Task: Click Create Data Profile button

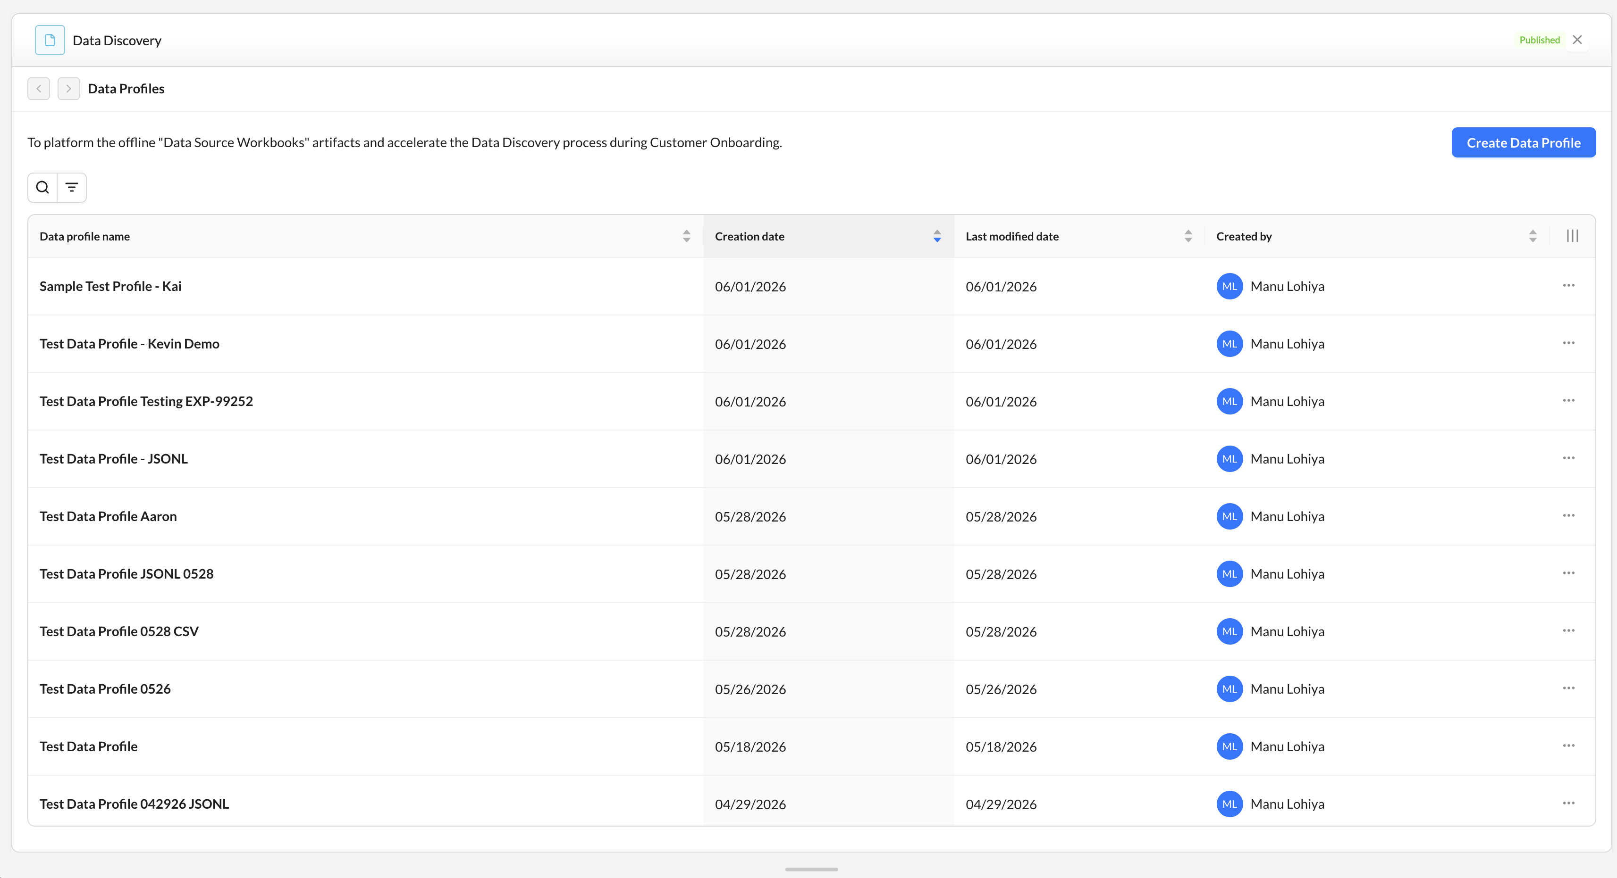Action: pyautogui.click(x=1524, y=142)
